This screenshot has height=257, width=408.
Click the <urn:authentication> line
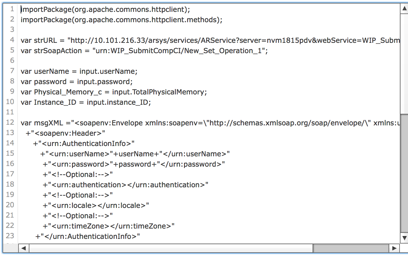coord(125,185)
